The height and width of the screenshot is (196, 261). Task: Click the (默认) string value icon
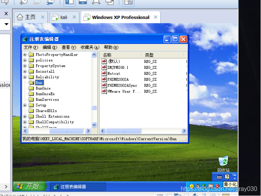pos(104,61)
